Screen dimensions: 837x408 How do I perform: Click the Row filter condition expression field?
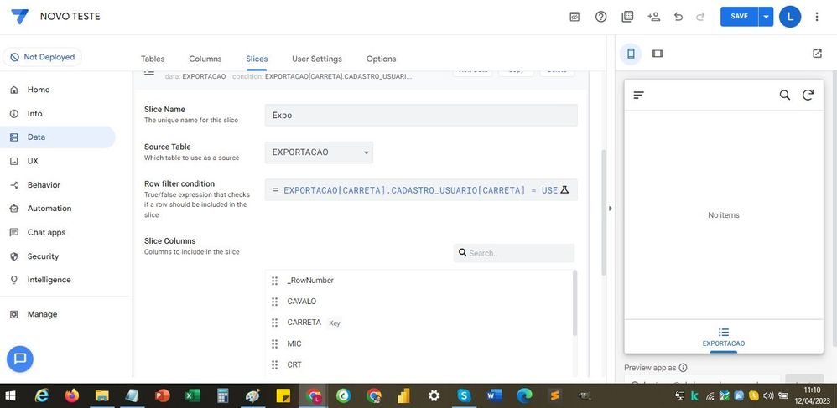(421, 190)
